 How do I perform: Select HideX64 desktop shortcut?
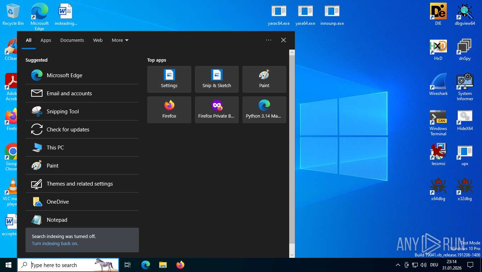point(465,120)
